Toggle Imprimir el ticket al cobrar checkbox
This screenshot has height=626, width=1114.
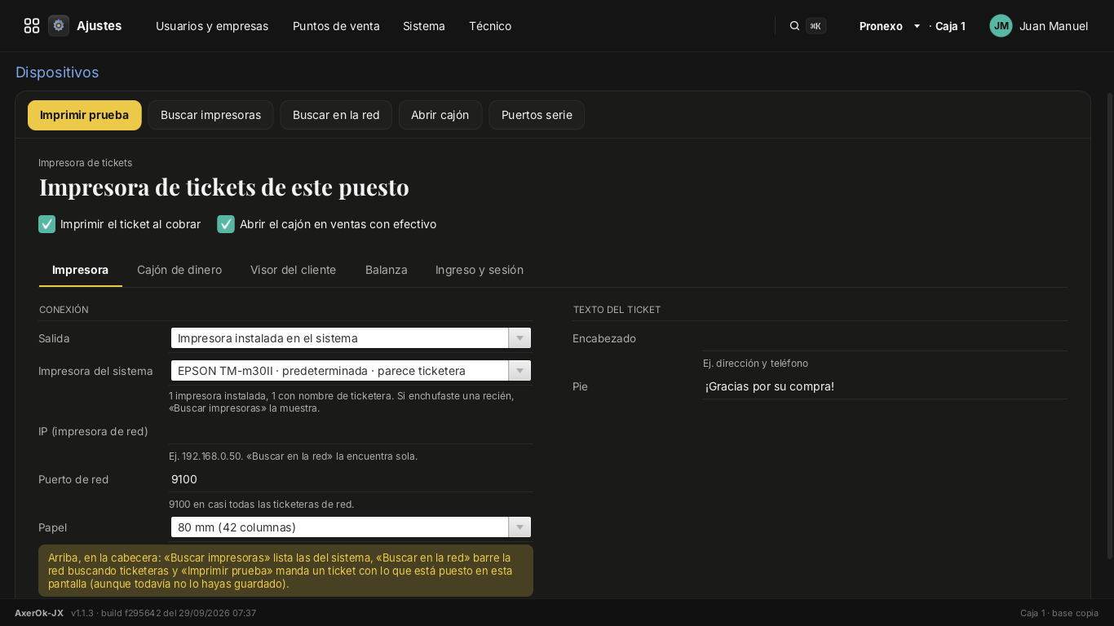point(47,224)
